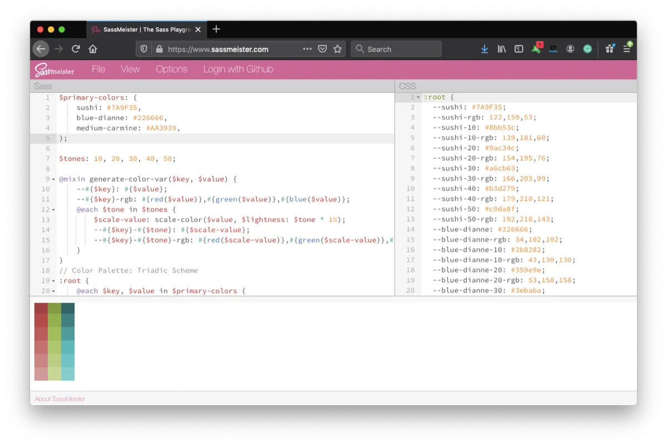Open the Firefox hamburger menu
Screen dimensions: 667x445
point(628,48)
